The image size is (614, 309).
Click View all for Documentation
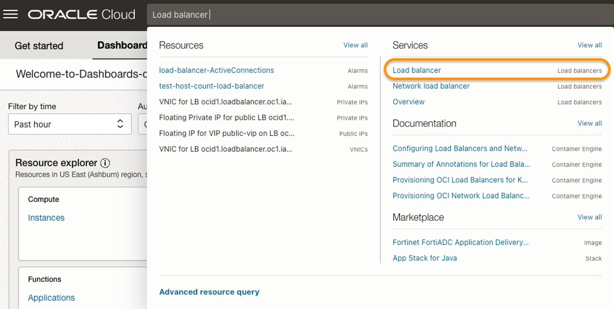(x=589, y=123)
